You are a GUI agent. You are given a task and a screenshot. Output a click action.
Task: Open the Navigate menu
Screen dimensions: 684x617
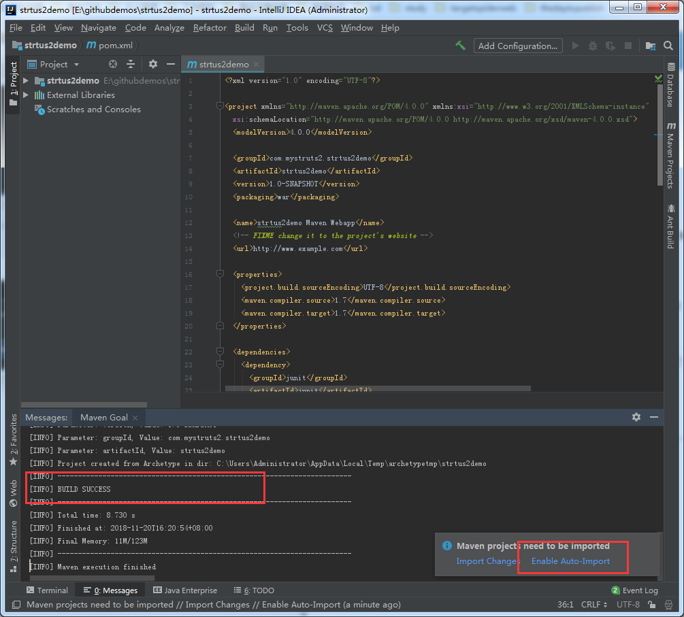99,27
